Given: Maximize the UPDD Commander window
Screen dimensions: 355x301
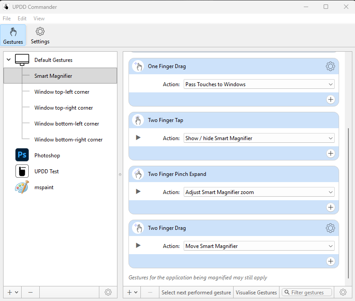Looking at the screenshot, I should pos(326,7).
